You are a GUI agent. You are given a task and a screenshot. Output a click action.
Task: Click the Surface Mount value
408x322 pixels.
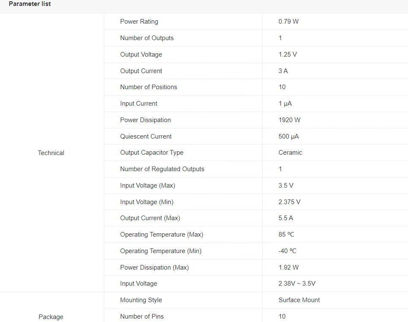(299, 300)
